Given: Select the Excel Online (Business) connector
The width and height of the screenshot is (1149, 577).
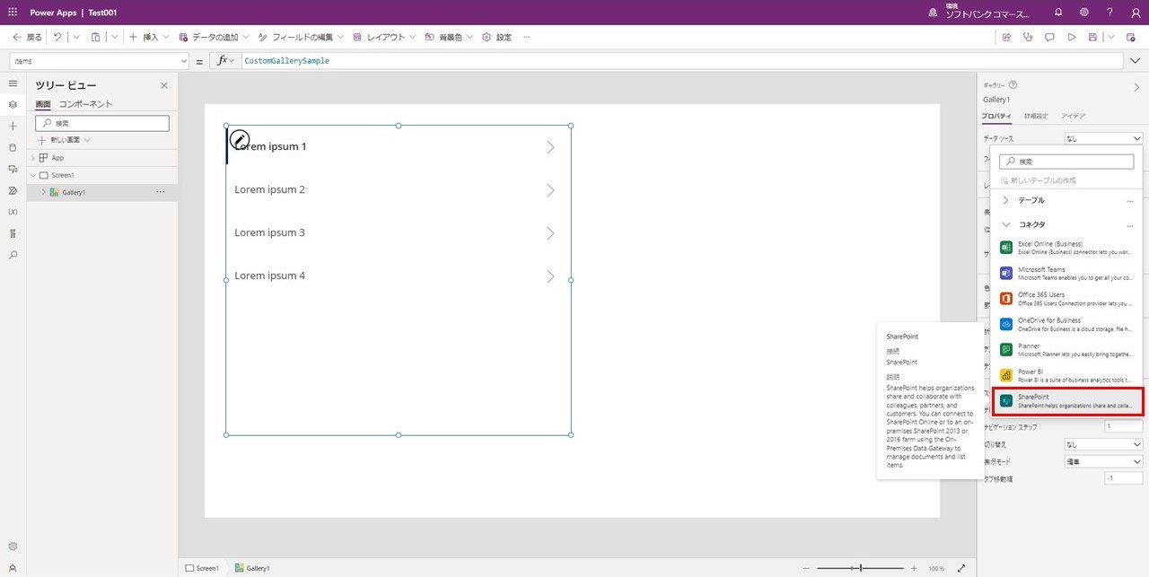Looking at the screenshot, I should point(1067,248).
